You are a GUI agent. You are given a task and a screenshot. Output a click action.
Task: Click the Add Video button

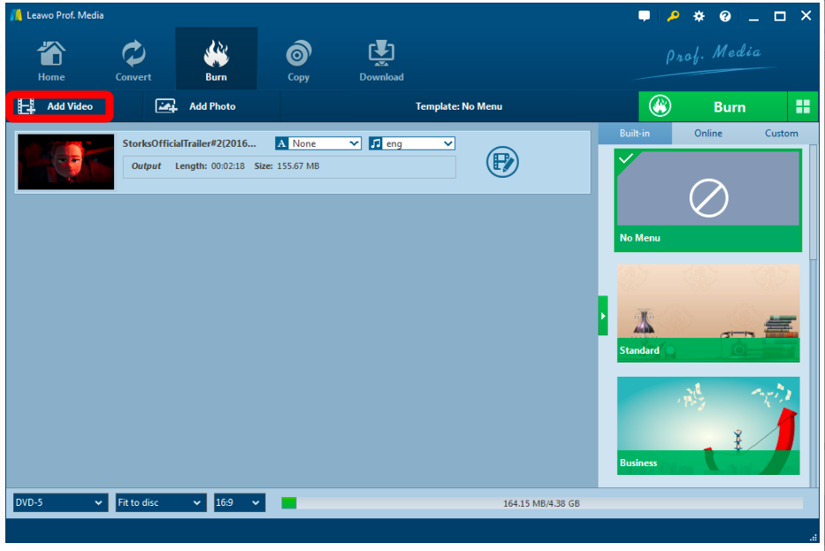click(59, 106)
